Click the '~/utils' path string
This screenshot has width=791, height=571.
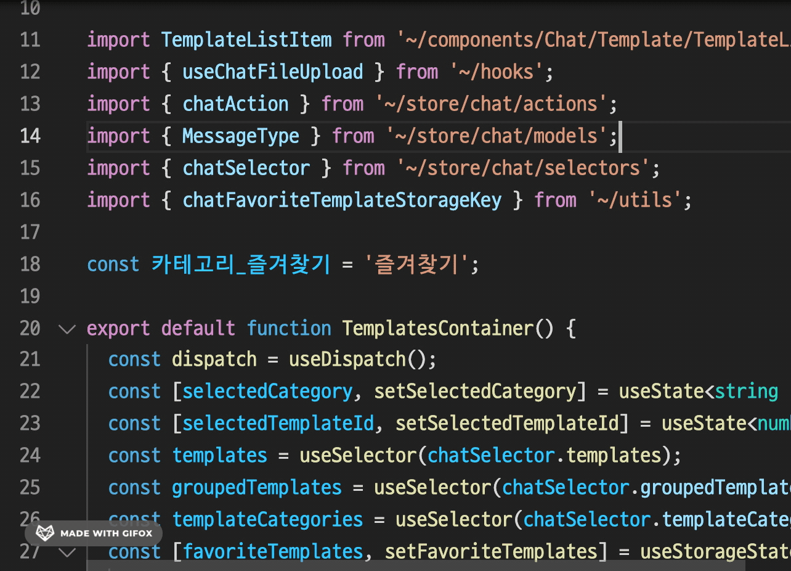(635, 200)
